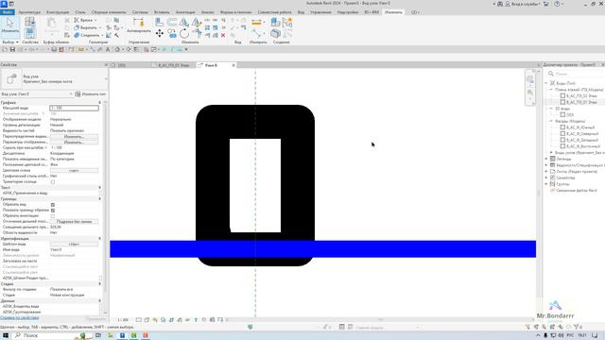Collapse the Фасады node
The width and height of the screenshot is (605, 340).
pyautogui.click(x=551, y=121)
